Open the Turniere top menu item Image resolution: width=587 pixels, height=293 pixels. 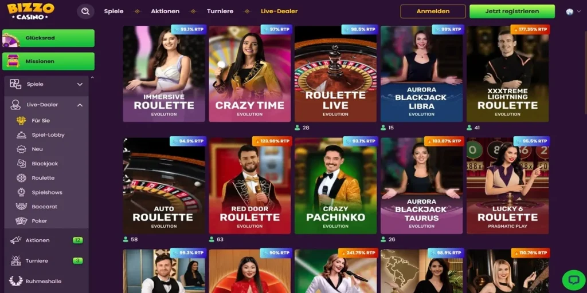(220, 11)
